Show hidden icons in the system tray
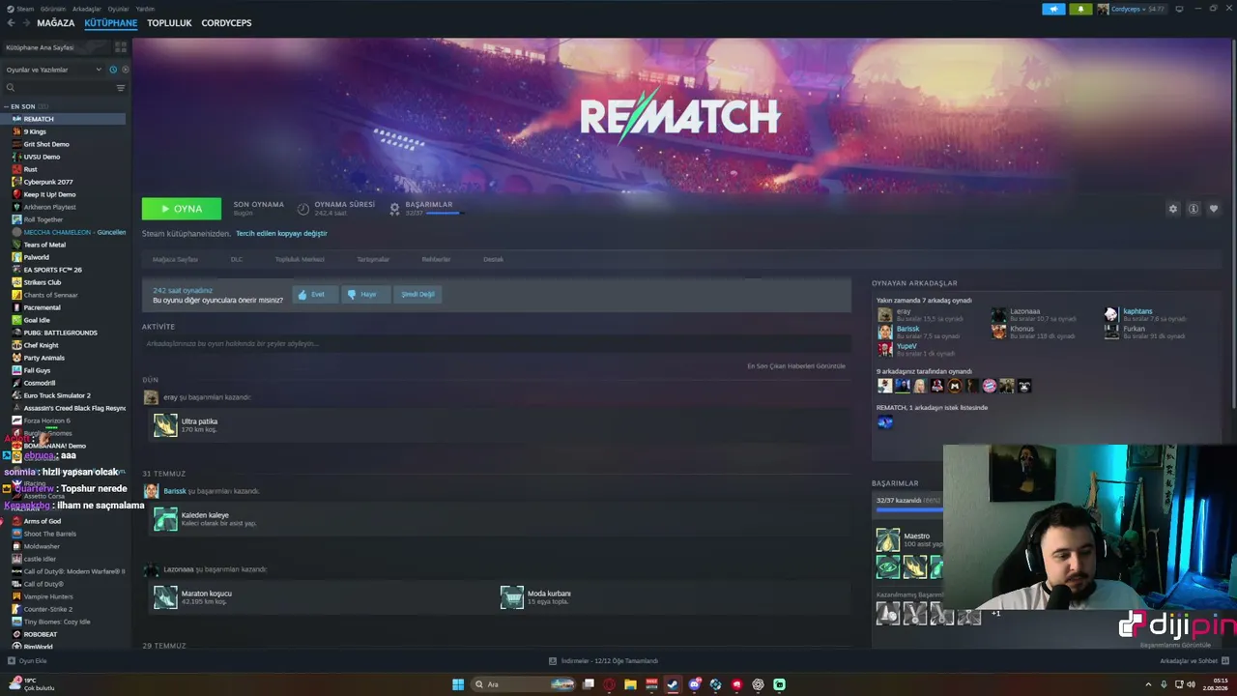This screenshot has height=696, width=1237. coord(1149,684)
